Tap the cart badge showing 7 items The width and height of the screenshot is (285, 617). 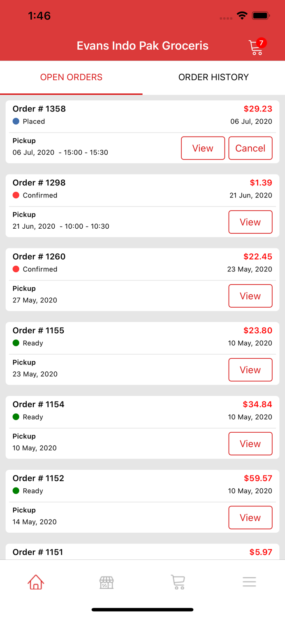click(x=261, y=43)
